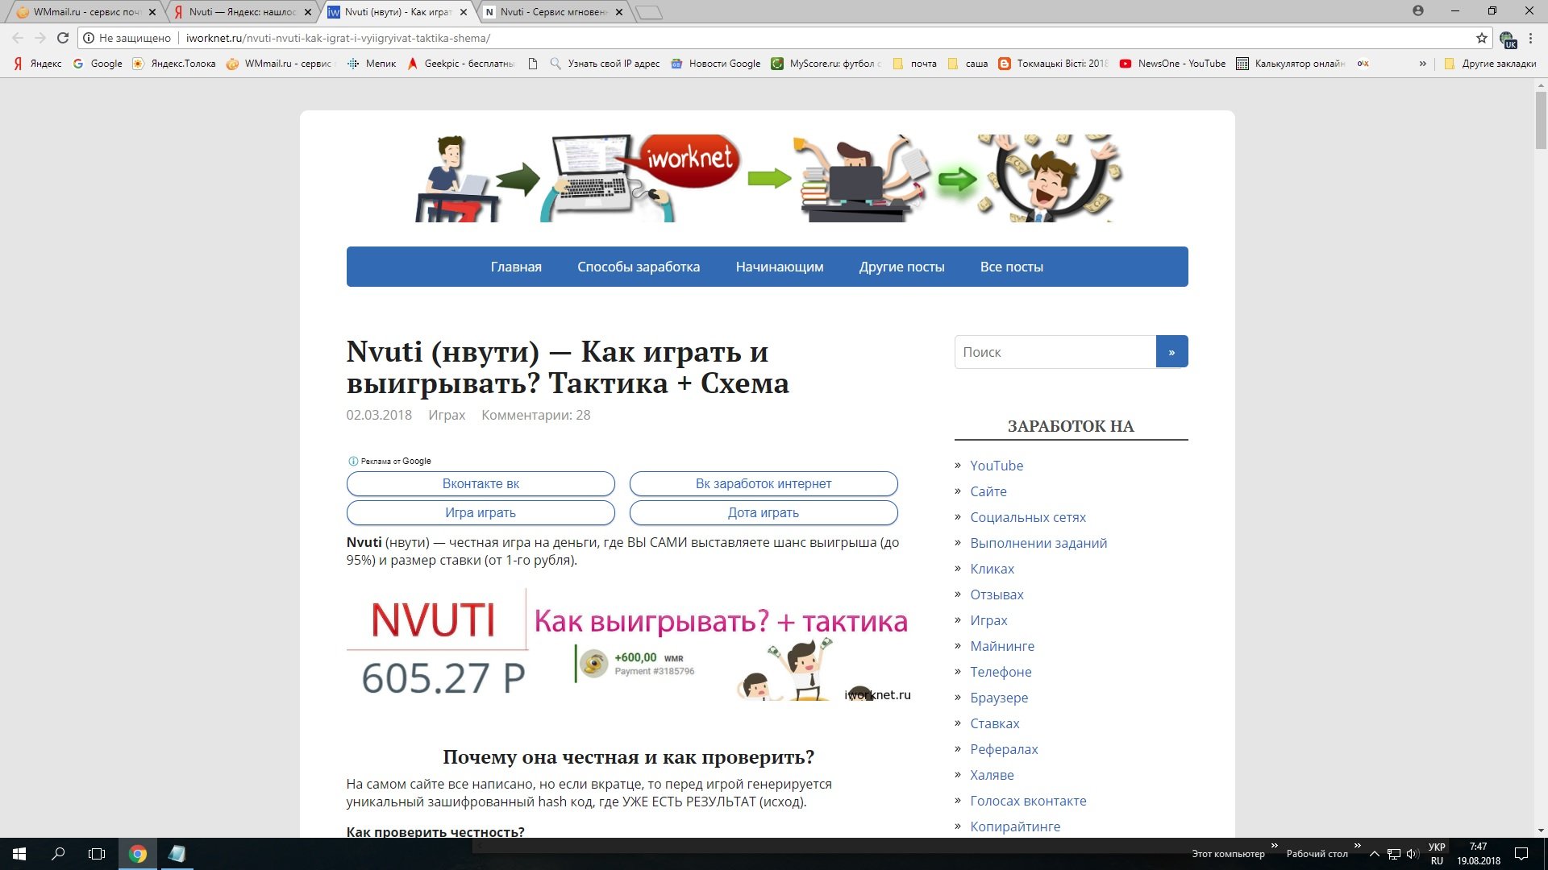Close the WMmail.ru tab
Image resolution: width=1548 pixels, height=870 pixels.
152,12
